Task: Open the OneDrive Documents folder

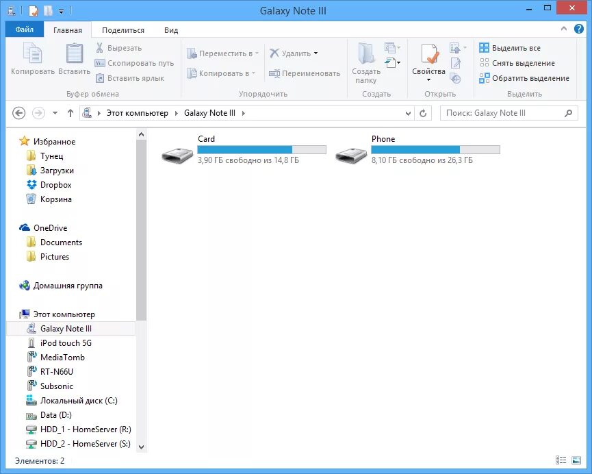Action: point(61,242)
